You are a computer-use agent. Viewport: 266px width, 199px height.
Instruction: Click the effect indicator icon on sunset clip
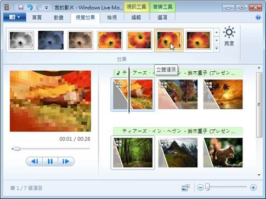coord(209,85)
